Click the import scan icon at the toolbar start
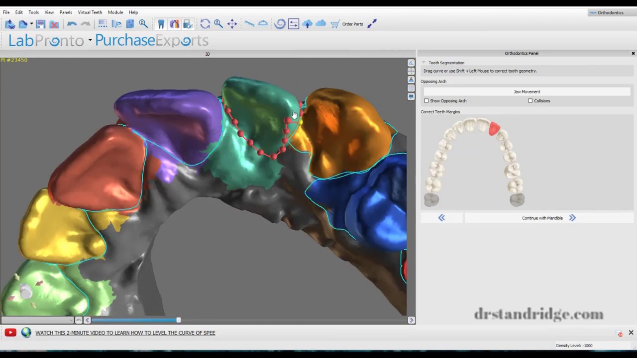 click(9, 24)
